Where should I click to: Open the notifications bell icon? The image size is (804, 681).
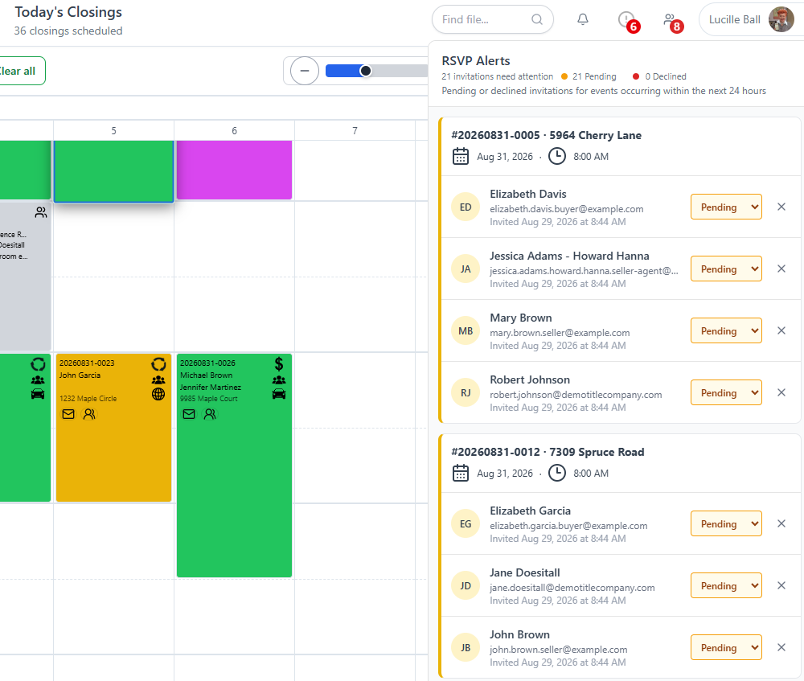(582, 19)
